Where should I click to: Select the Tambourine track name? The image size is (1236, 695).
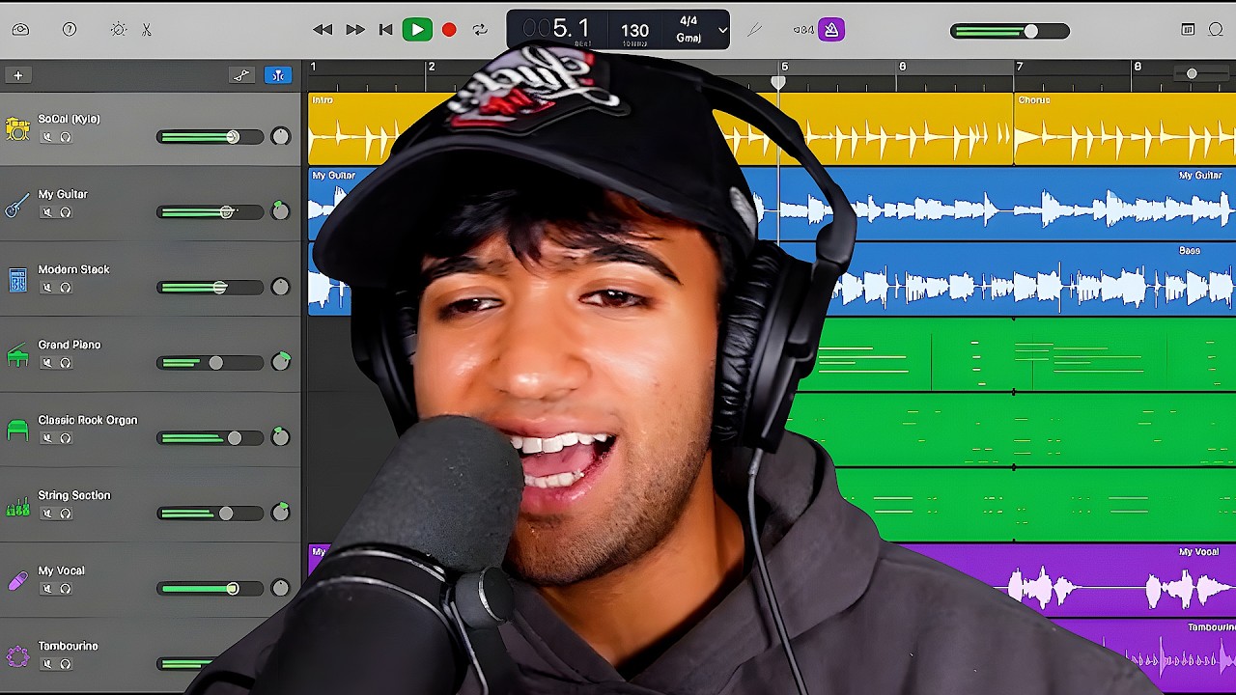[68, 646]
